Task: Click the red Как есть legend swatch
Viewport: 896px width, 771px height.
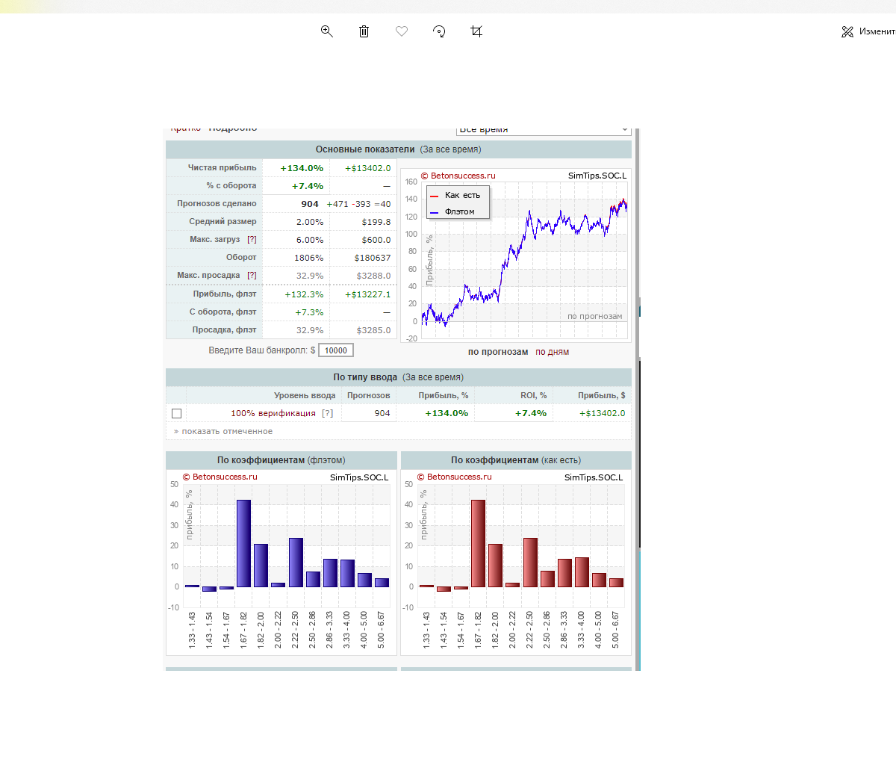Action: tap(435, 196)
